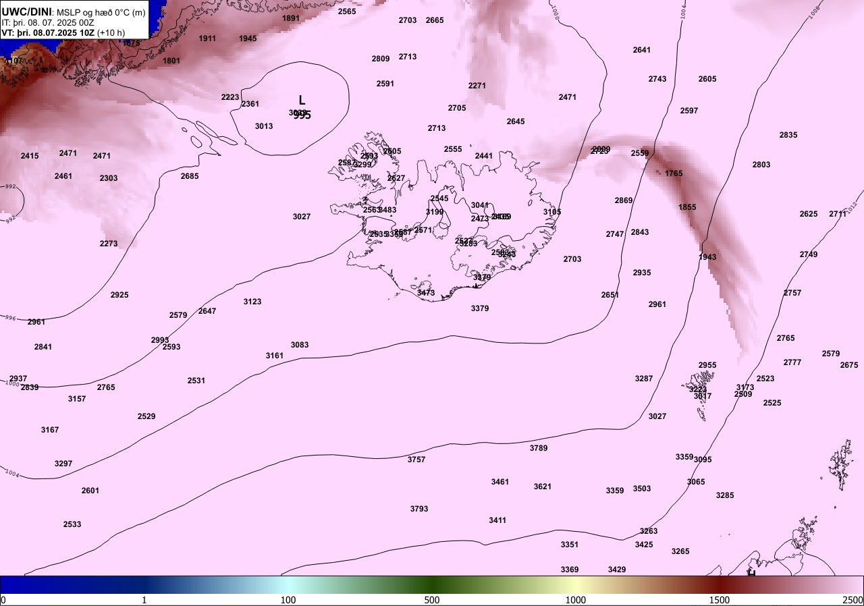Select freezing level value 1855
The image size is (864, 606).
tap(687, 207)
